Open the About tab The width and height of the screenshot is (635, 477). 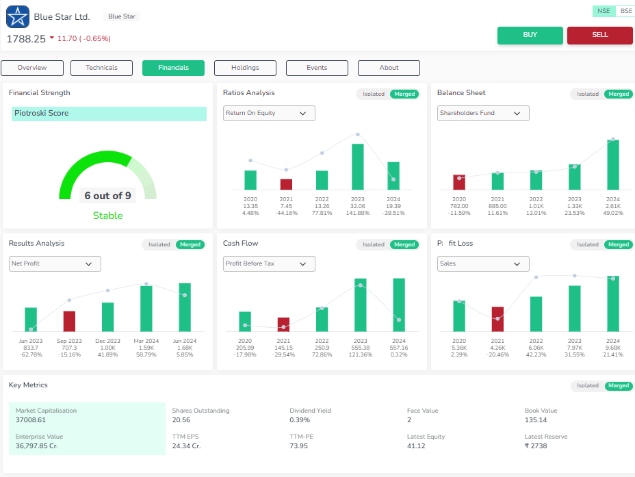click(389, 68)
